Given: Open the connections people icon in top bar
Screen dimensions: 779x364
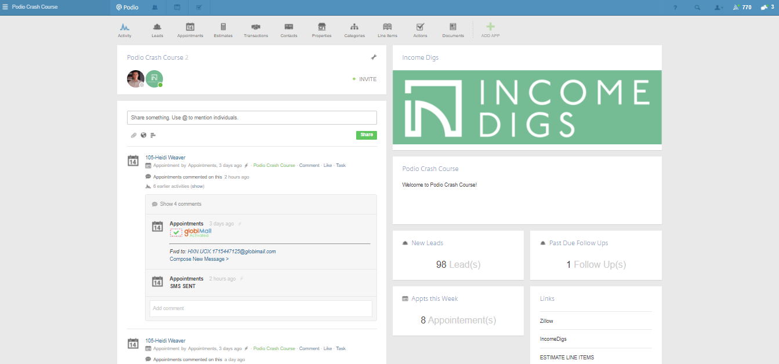Looking at the screenshot, I should pos(155,8).
